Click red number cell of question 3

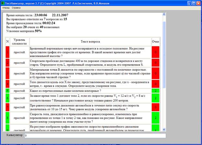7,73
